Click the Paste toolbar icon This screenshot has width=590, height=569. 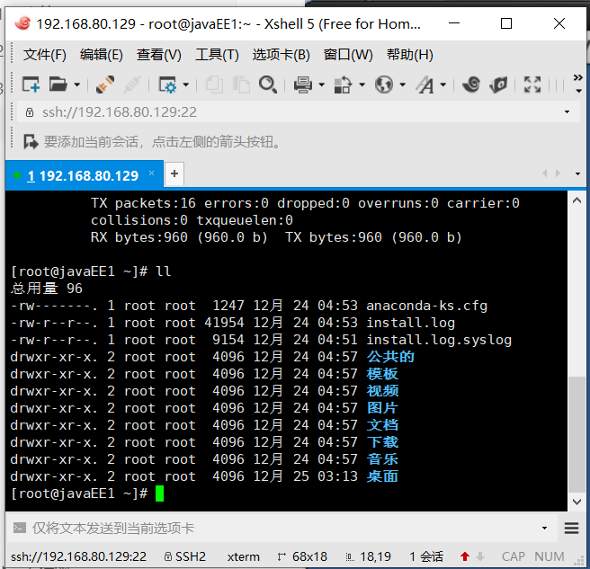(x=241, y=84)
